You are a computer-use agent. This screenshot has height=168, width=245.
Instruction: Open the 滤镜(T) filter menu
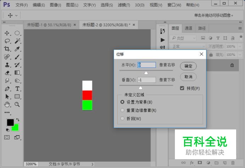[x=124, y=5]
